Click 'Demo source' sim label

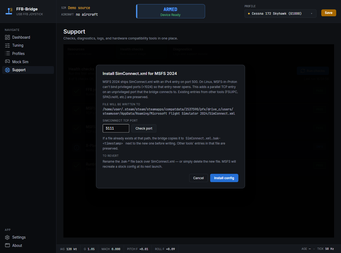(79, 8)
